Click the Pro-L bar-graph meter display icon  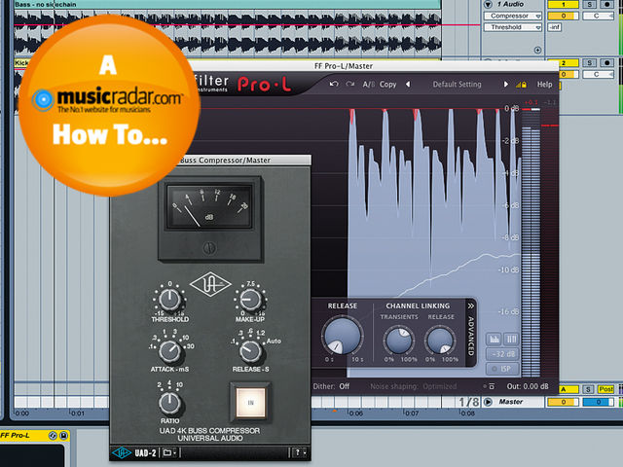tap(495, 340)
